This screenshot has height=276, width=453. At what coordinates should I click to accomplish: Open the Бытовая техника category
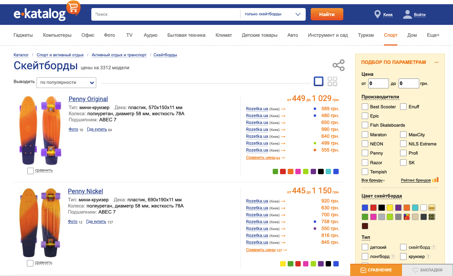click(x=186, y=35)
